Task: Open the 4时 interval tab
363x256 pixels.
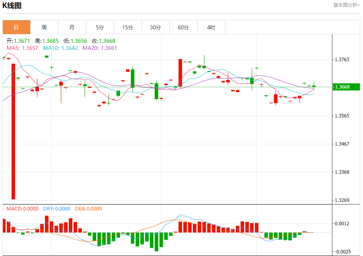Action: 211,27
